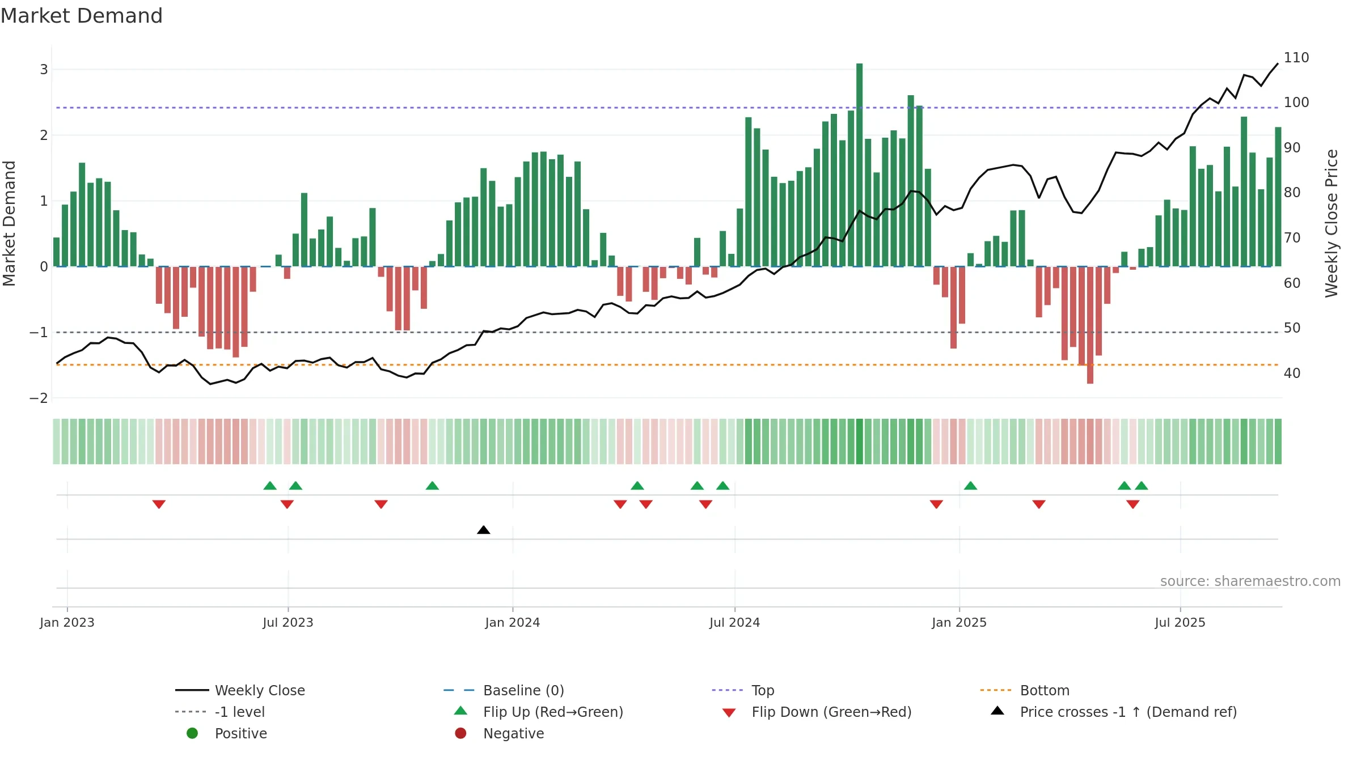
Task: Click the 'Bottom' legend label
Action: point(1045,690)
